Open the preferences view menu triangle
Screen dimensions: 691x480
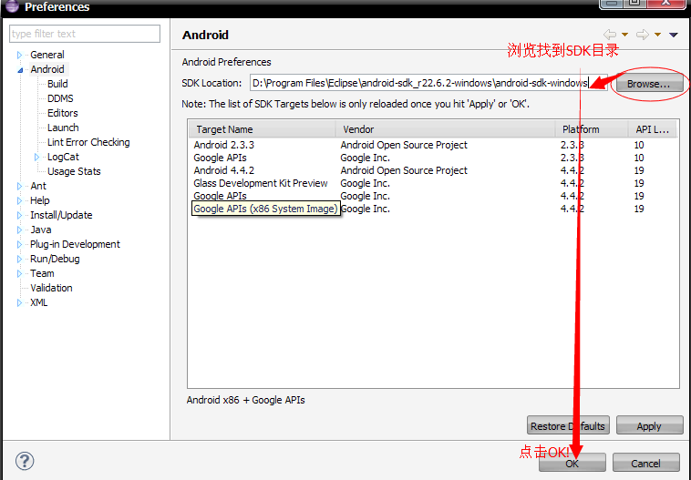(674, 35)
